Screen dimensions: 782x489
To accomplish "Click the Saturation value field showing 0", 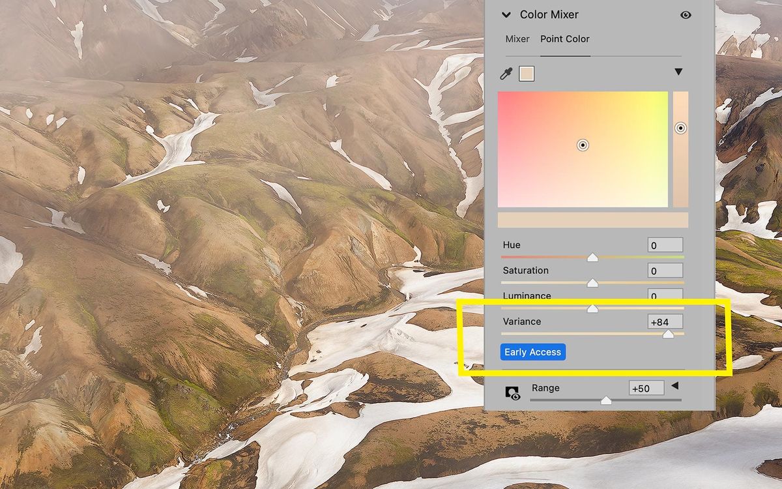I will point(665,270).
